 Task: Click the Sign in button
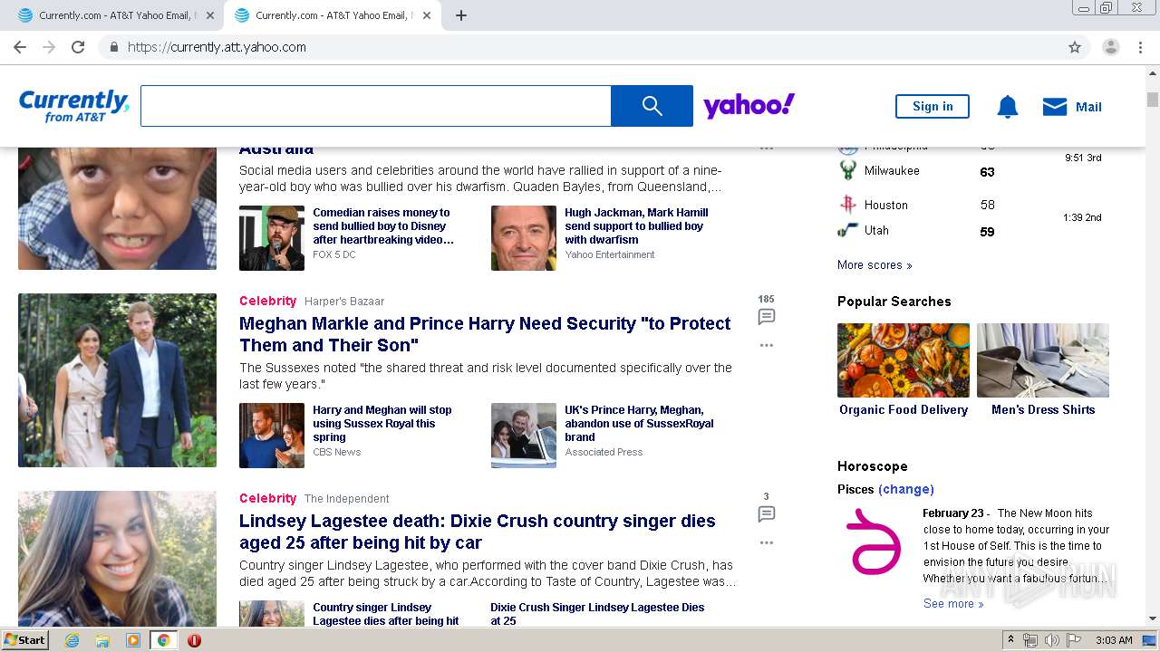tap(933, 107)
